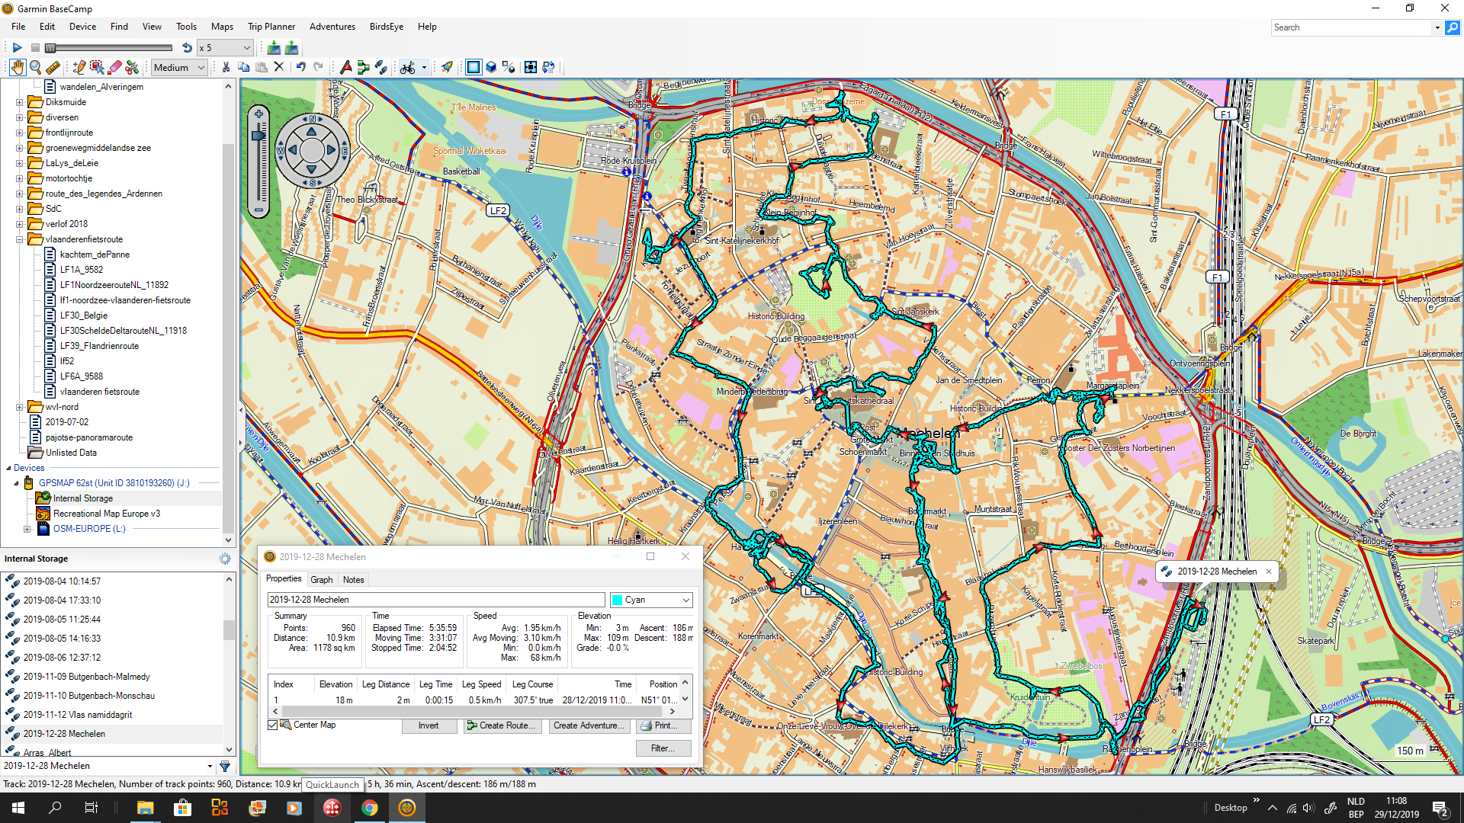Select Internal Storage under GPSMAP 62st
This screenshot has width=1464, height=823.
click(83, 498)
